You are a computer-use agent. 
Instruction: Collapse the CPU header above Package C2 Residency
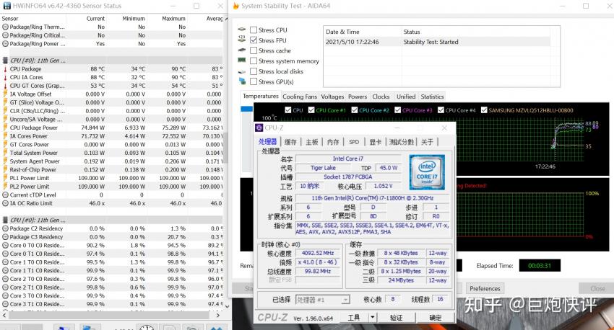coord(5,220)
